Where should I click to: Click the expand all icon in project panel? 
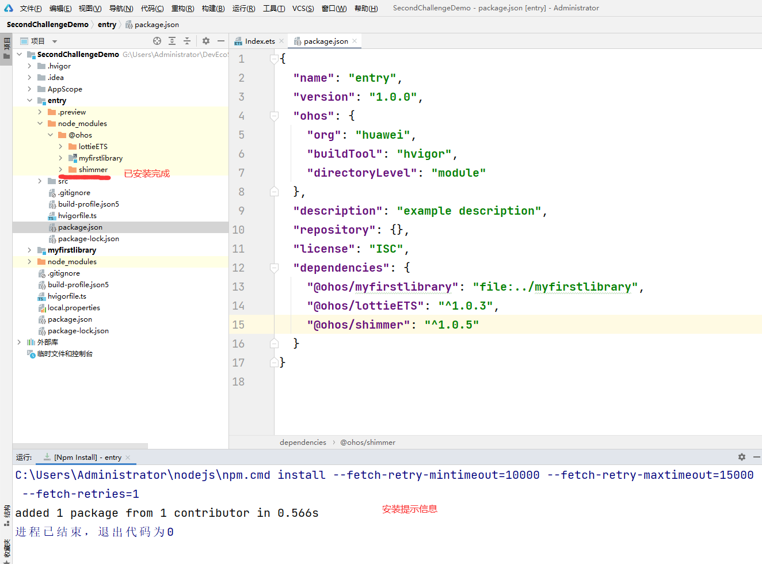(172, 41)
